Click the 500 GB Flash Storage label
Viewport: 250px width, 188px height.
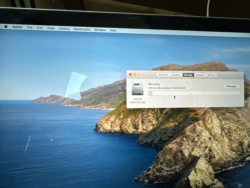point(137,101)
